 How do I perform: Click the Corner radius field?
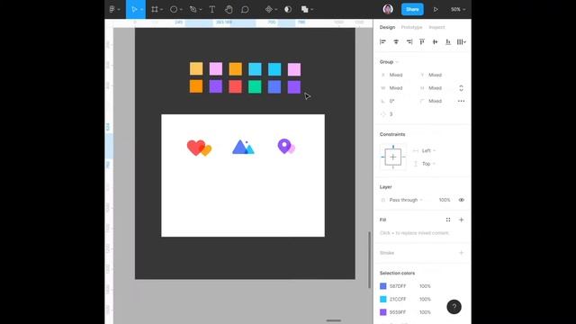point(436,101)
